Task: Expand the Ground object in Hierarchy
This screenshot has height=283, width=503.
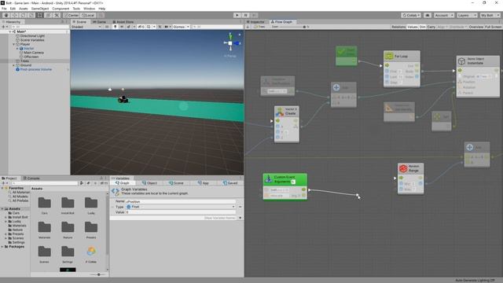Action: [x=14, y=65]
